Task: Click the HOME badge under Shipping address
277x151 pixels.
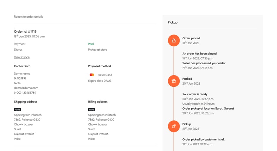Action: coord(18,110)
